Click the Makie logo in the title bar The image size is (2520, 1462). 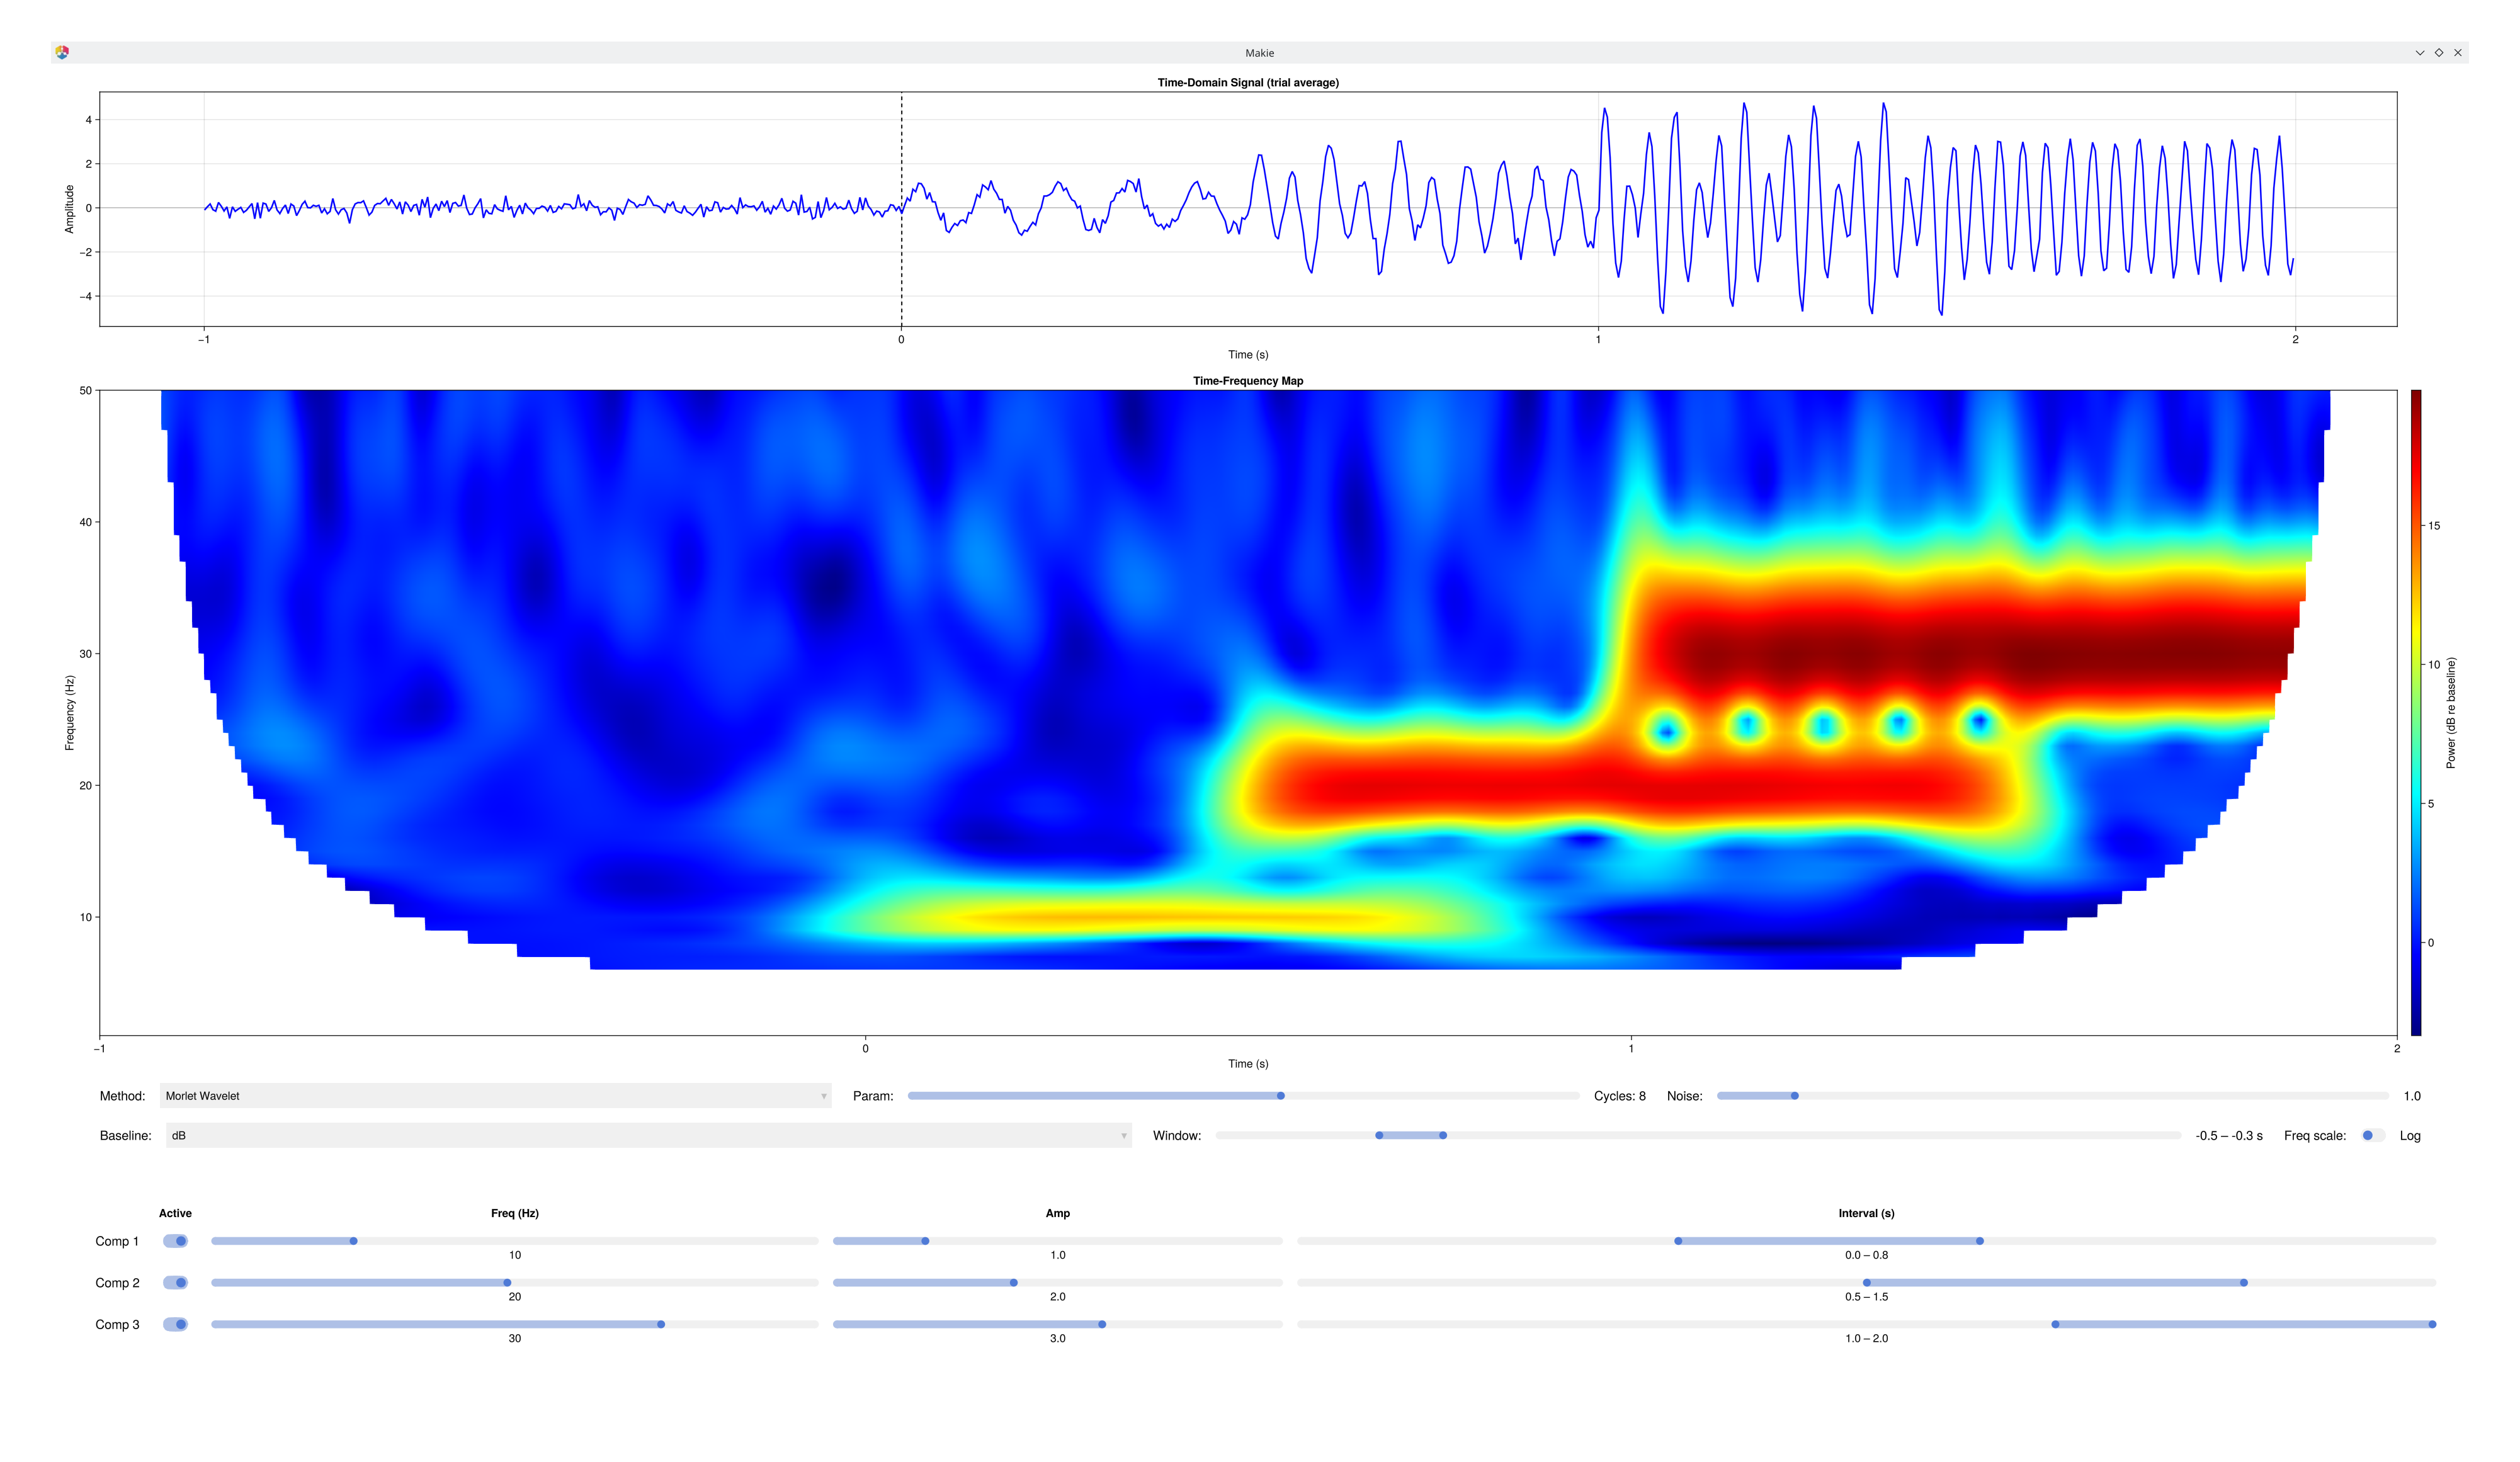(x=63, y=52)
